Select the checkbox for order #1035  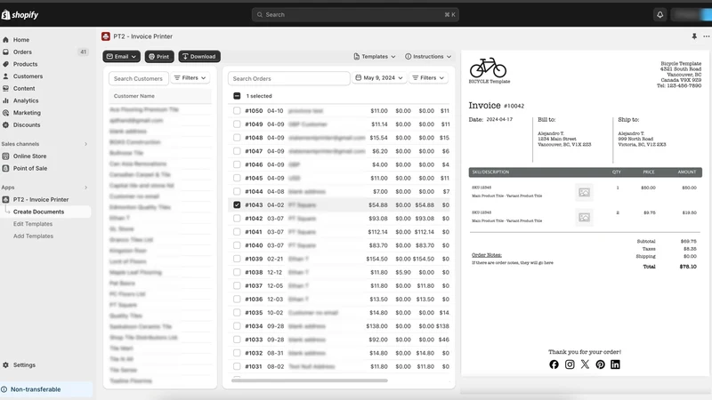237,313
